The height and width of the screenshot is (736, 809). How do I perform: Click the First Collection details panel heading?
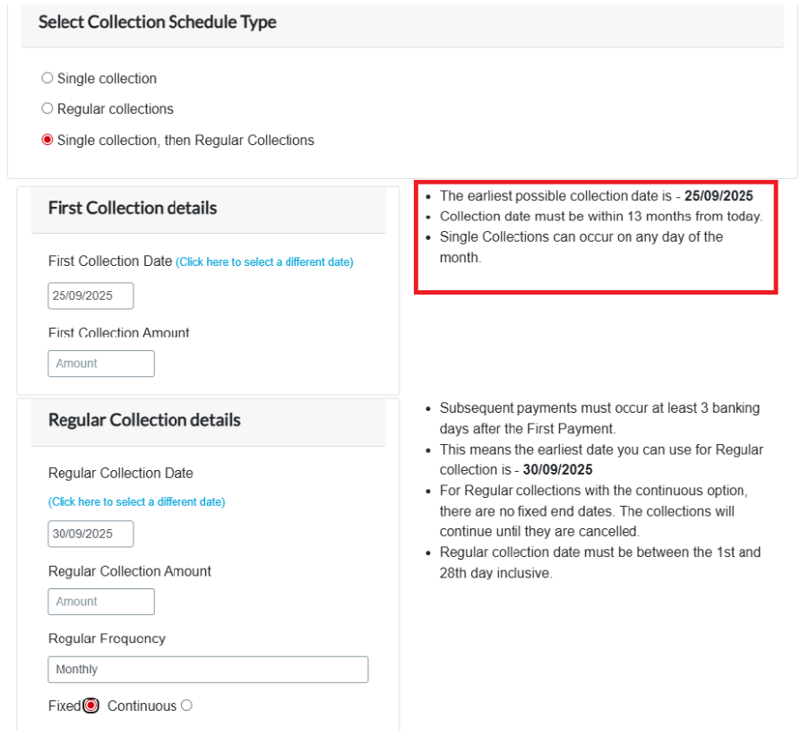(x=133, y=208)
